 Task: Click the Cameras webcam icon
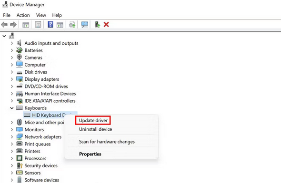pyautogui.click(x=19, y=58)
